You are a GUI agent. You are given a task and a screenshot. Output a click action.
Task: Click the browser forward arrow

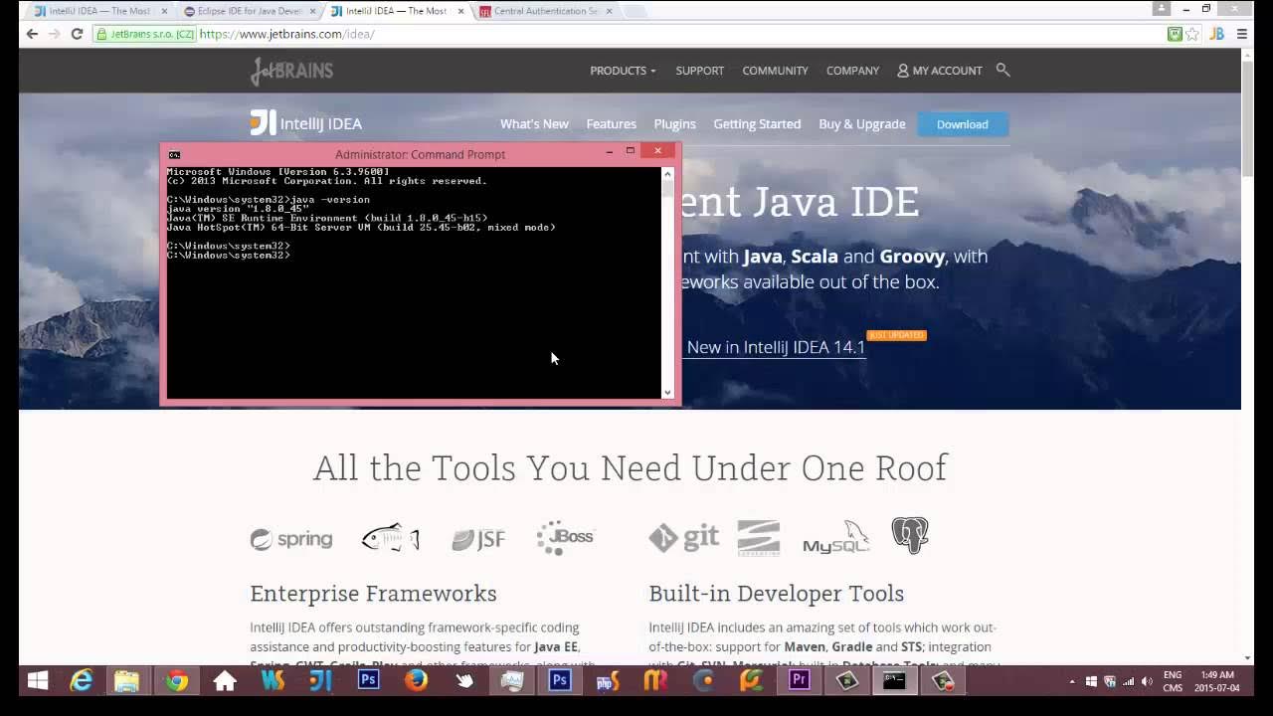click(54, 34)
